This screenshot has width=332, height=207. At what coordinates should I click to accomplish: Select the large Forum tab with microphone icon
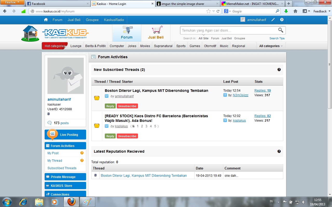click(x=127, y=33)
